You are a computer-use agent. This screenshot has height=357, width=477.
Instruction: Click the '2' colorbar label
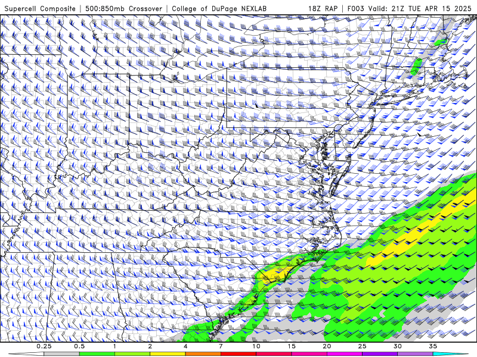(150, 346)
